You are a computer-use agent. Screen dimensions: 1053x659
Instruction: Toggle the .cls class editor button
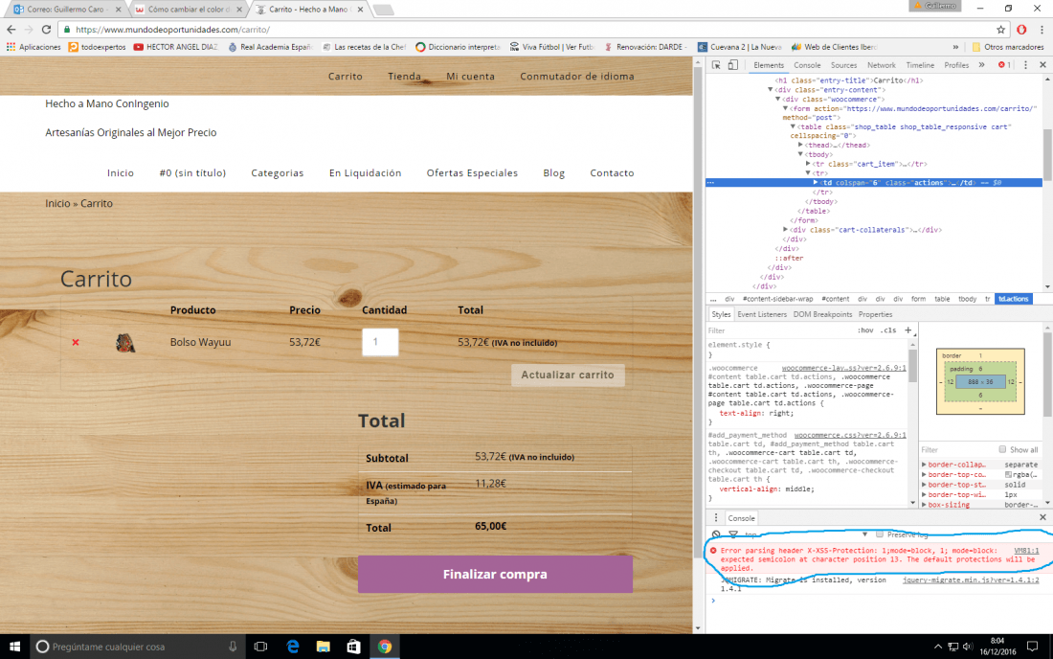pos(888,330)
